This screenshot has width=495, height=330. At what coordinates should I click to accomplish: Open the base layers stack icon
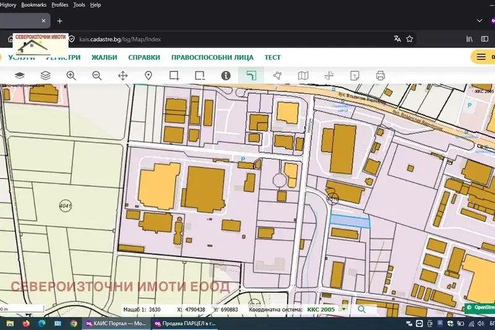20,76
